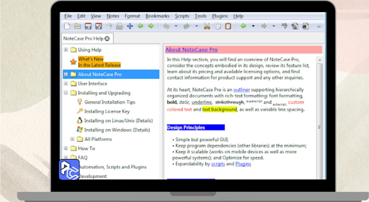Image resolution: width=369 pixels, height=202 pixels.
Task: Open the Notes menu
Action: click(x=113, y=16)
